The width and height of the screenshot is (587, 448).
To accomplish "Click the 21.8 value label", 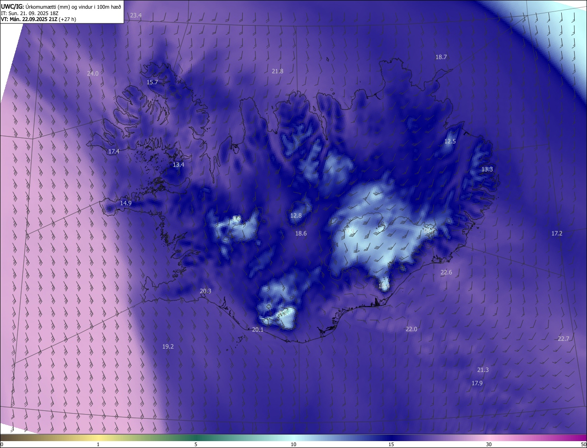I will click(x=277, y=71).
